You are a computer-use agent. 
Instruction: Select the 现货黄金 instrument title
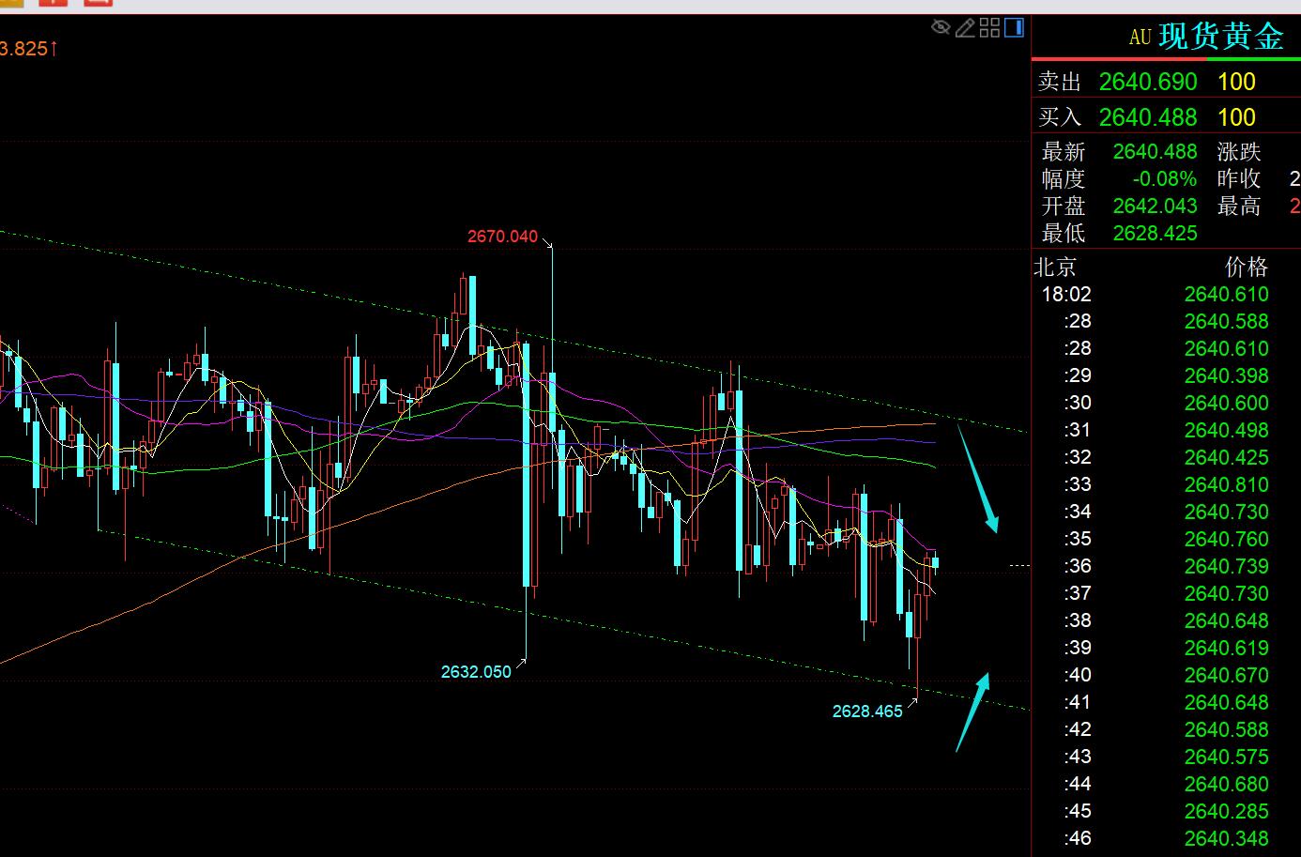(1221, 37)
